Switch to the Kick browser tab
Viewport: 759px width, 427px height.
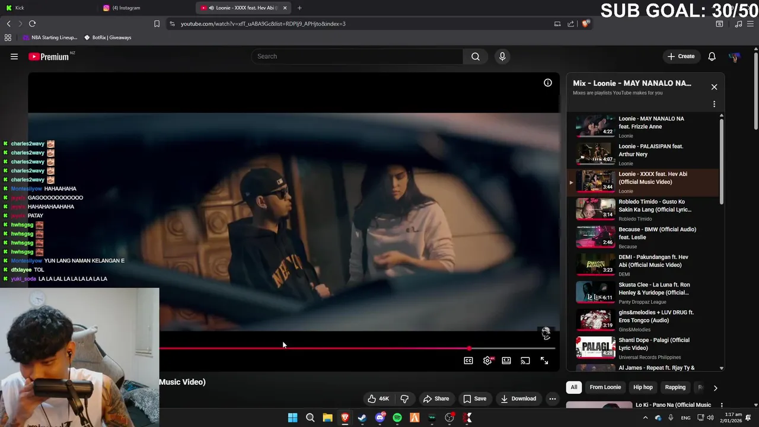49,8
